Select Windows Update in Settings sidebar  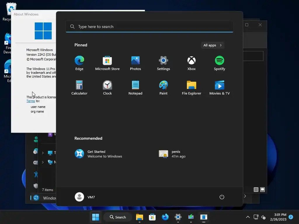pos(44,198)
